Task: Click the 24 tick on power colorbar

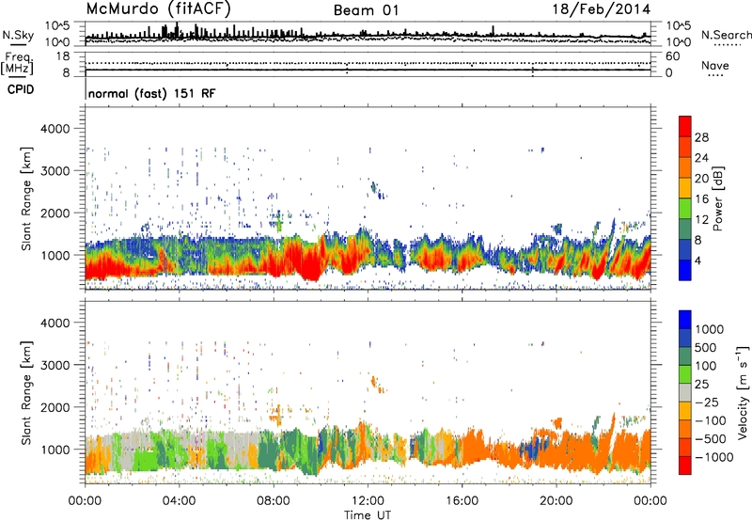Action: tap(701, 158)
